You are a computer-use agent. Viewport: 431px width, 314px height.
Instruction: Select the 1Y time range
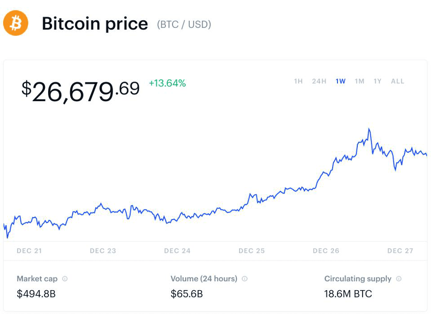point(378,81)
